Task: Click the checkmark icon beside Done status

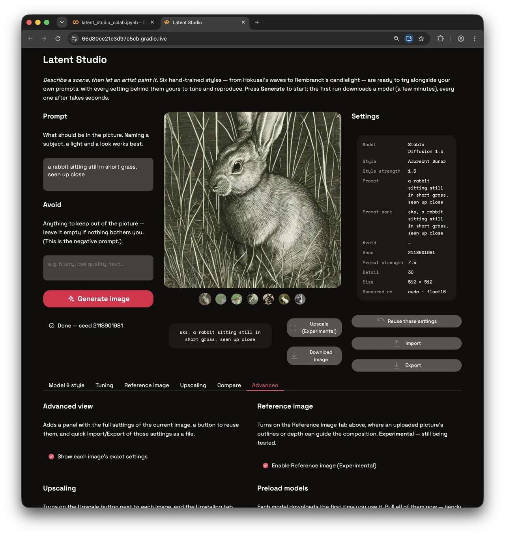Action: click(52, 326)
